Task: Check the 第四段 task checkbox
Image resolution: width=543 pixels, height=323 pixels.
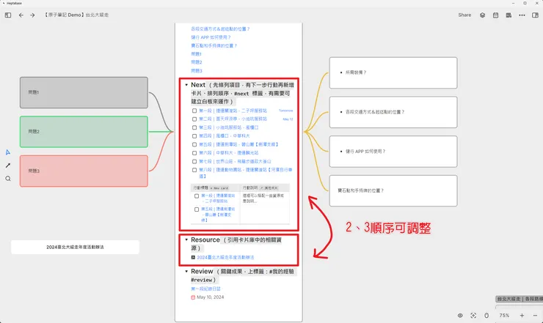Action: (194, 136)
